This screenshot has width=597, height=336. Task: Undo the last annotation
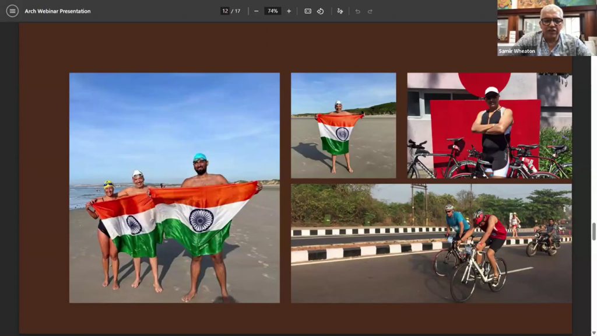pyautogui.click(x=357, y=11)
